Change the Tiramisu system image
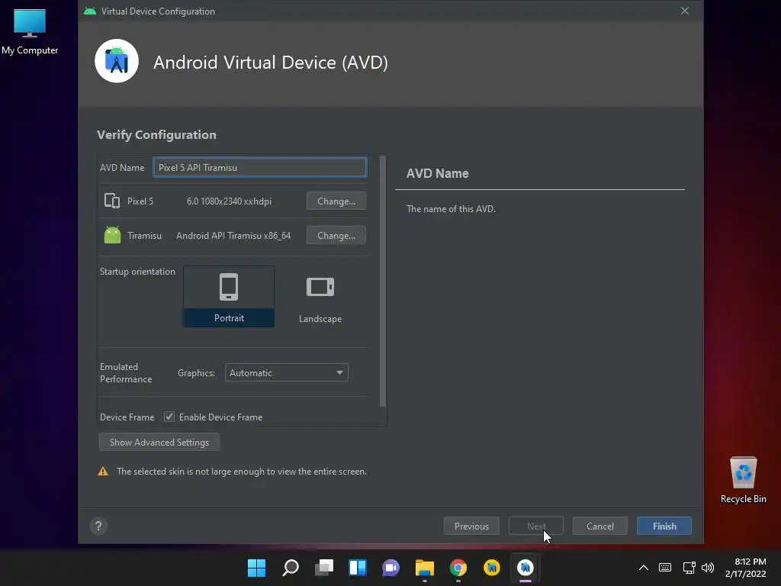This screenshot has height=586, width=781. (x=336, y=236)
